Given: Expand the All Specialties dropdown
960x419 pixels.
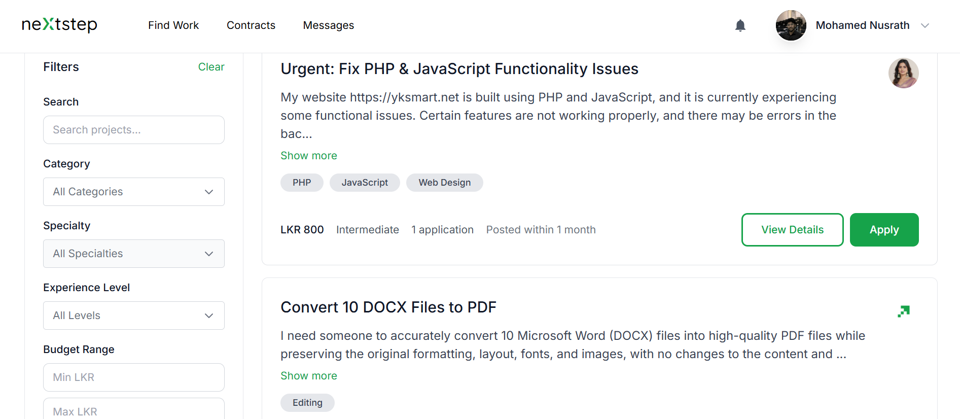Looking at the screenshot, I should coord(134,254).
